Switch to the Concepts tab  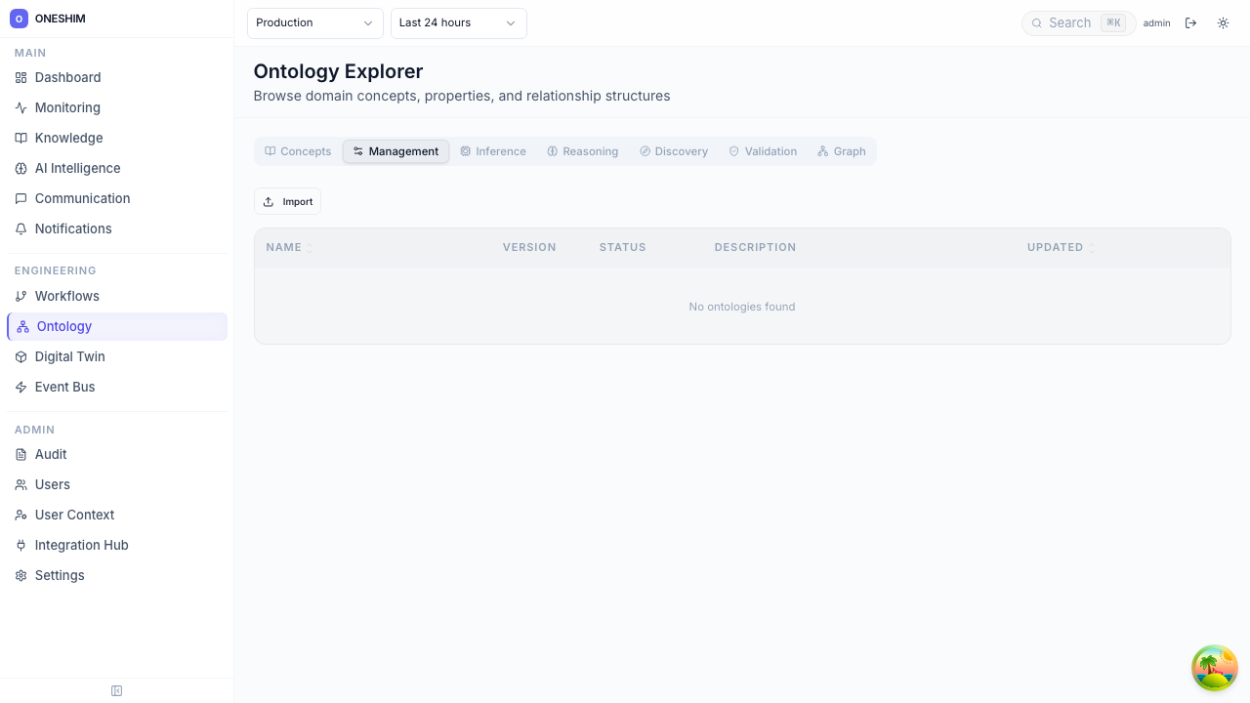click(x=298, y=151)
